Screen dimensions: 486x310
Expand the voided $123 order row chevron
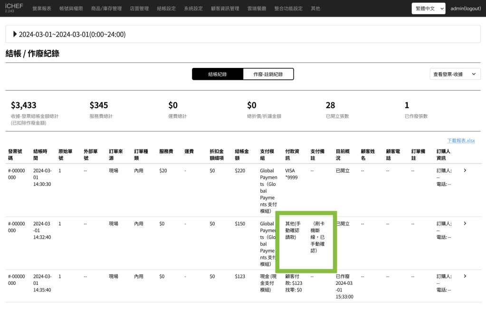click(x=465, y=276)
